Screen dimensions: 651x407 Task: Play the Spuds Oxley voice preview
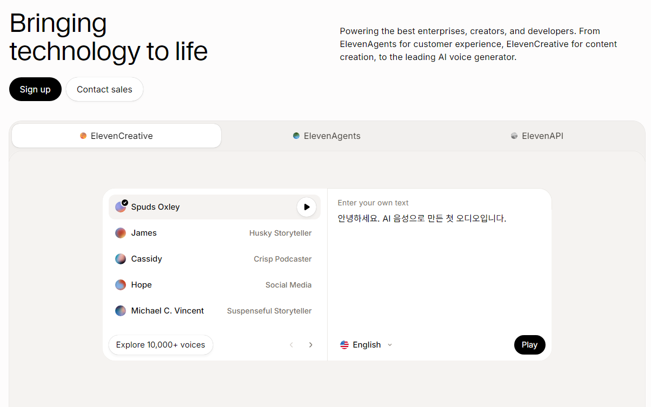pos(307,207)
